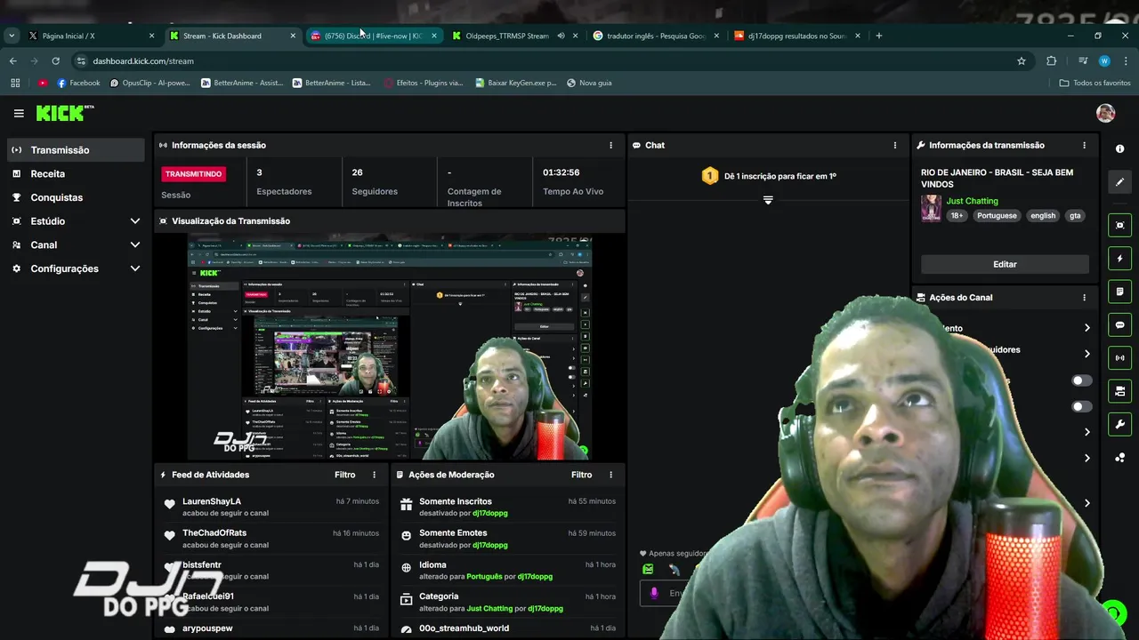Bookmark this page with the star icon

(x=1022, y=61)
